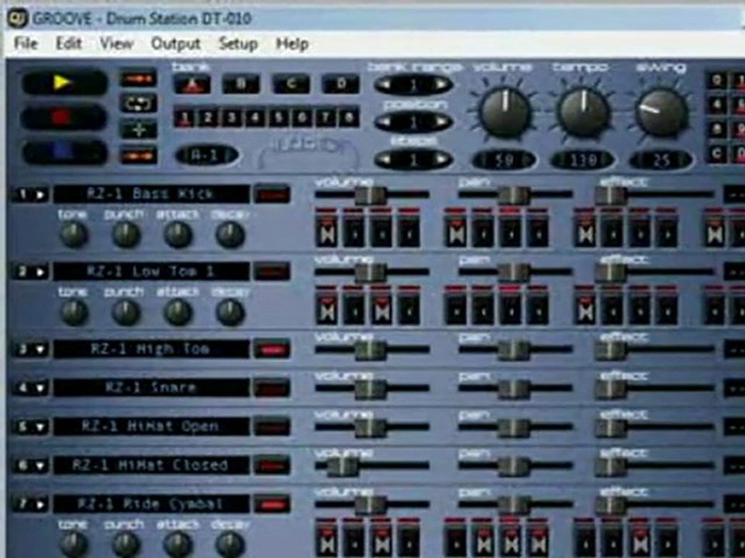
Task: Increase position with right arrow
Action: click(442, 122)
